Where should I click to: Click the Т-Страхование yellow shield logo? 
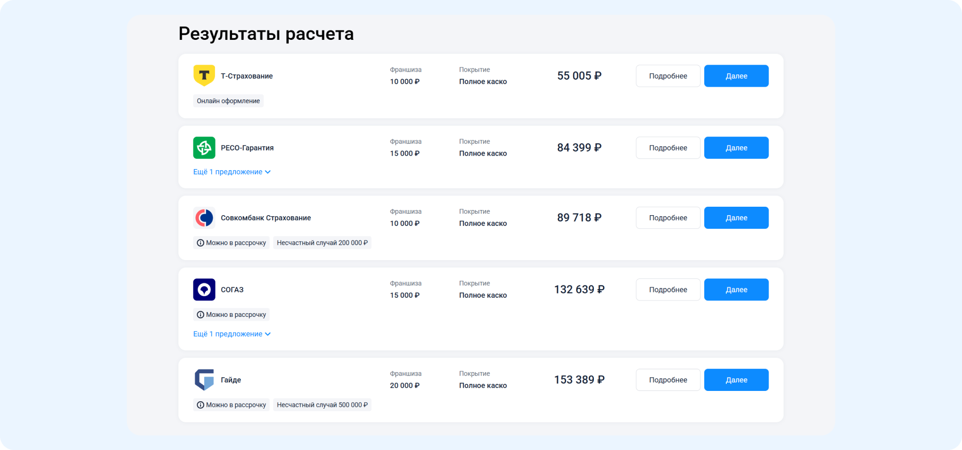[204, 75]
